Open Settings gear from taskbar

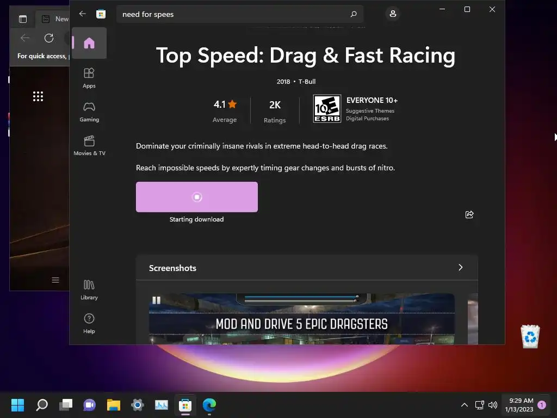[138, 404]
